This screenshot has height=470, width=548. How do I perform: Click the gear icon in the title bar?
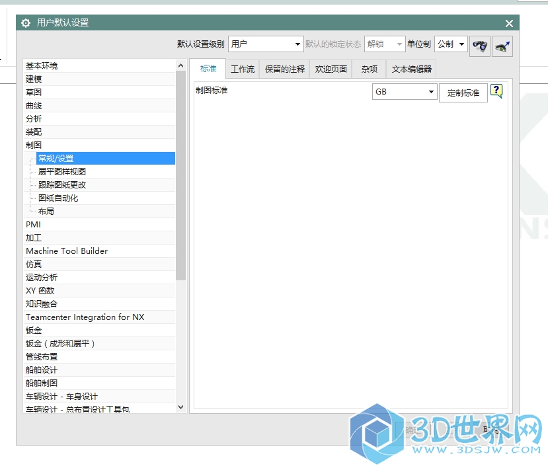[26, 23]
